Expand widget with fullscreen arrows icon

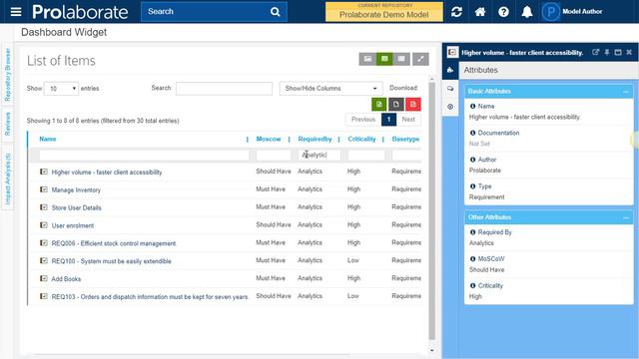420,59
